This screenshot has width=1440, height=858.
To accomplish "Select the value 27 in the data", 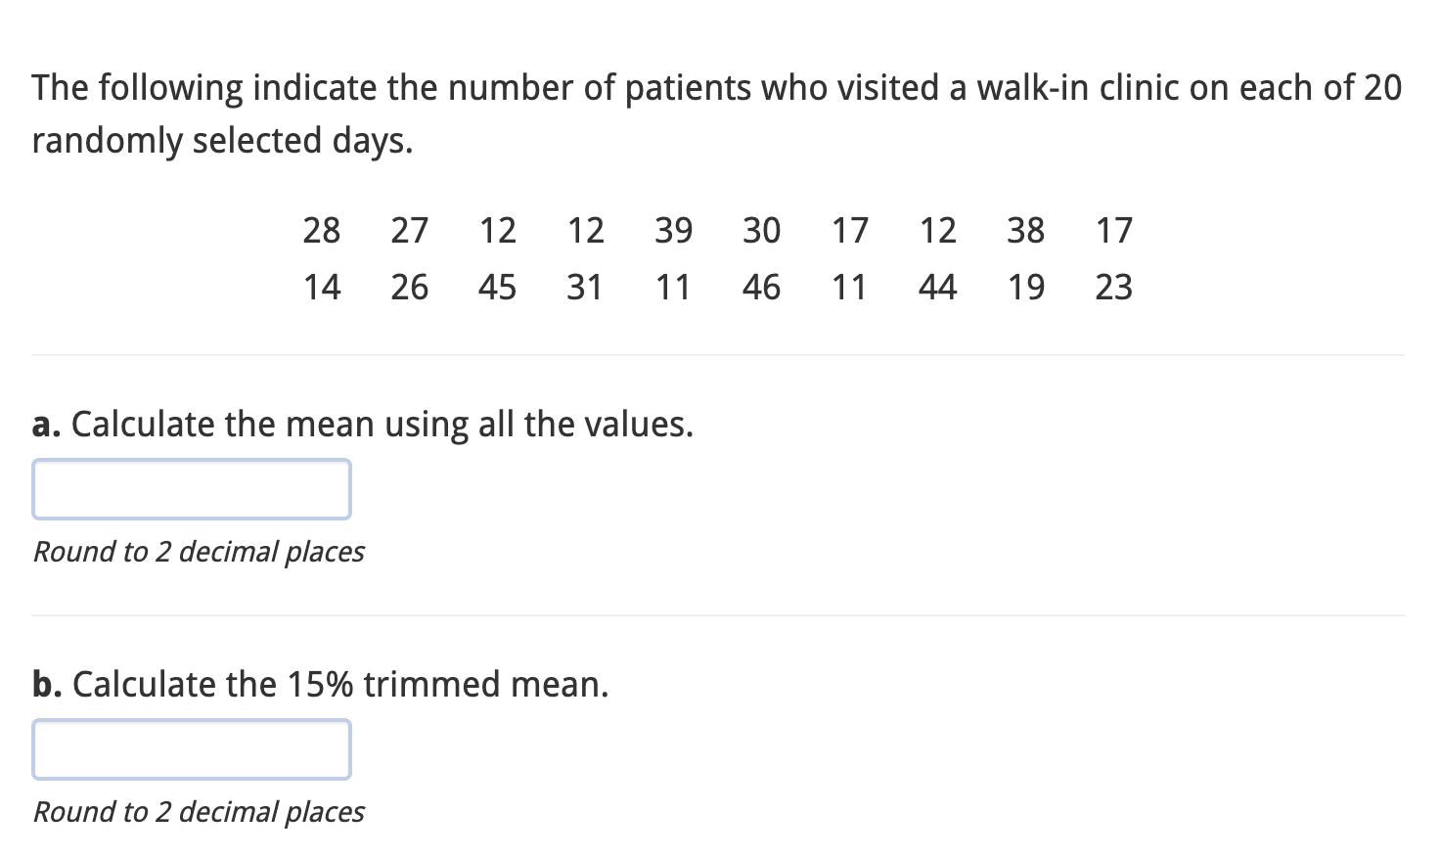I will pyautogui.click(x=409, y=230).
